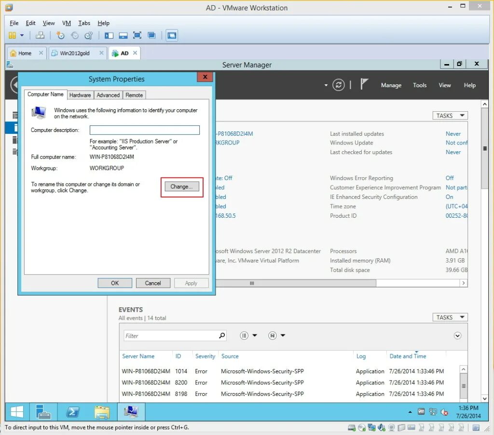Expand the Events filter query dropdown
Screen dimensions: 494x435
[254, 336]
